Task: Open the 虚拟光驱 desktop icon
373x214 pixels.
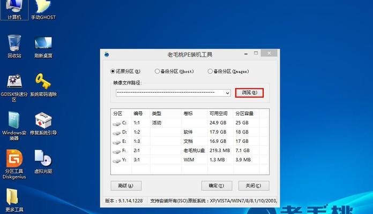Action: (43, 162)
